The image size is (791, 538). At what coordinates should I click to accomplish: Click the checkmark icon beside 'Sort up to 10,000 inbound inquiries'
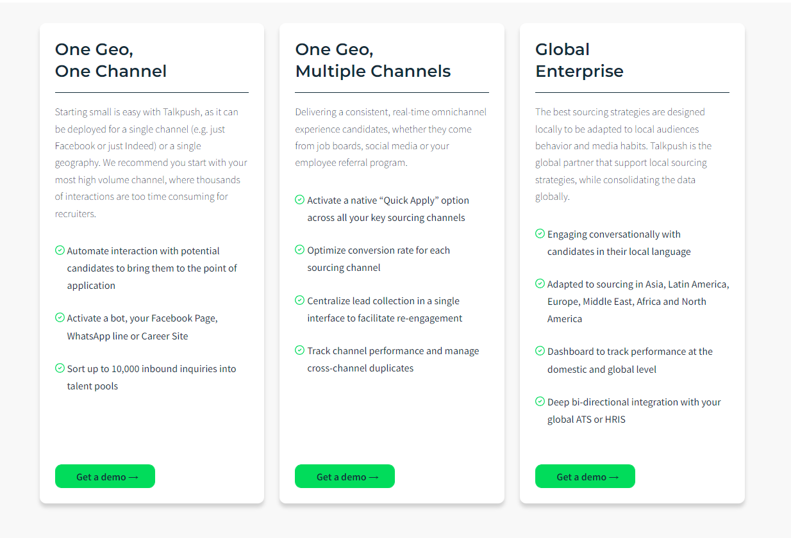(59, 369)
